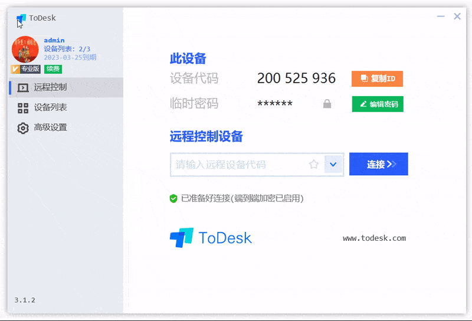Image resolution: width=472 pixels, height=321 pixels.
Task: Select 远程控制 in the sidebar
Action: (x=66, y=87)
